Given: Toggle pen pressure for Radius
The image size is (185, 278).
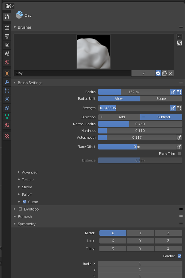Looking at the screenshot, I should point(173,92).
